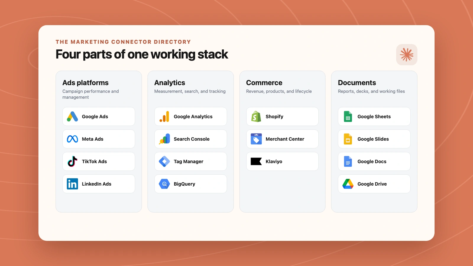
Task: Click the LinkedIn Ads logo icon
Action: (x=72, y=184)
